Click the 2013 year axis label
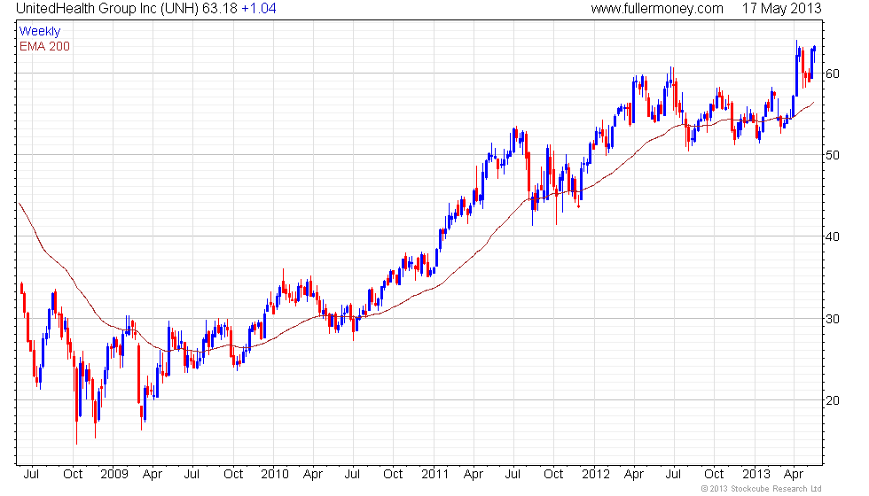Screen dimensions: 869x496 pos(756,474)
